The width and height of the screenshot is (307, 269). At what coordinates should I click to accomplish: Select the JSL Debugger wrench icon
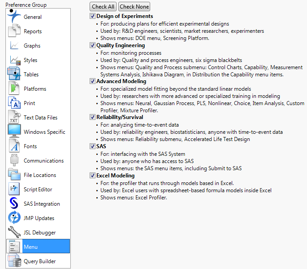click(x=14, y=232)
